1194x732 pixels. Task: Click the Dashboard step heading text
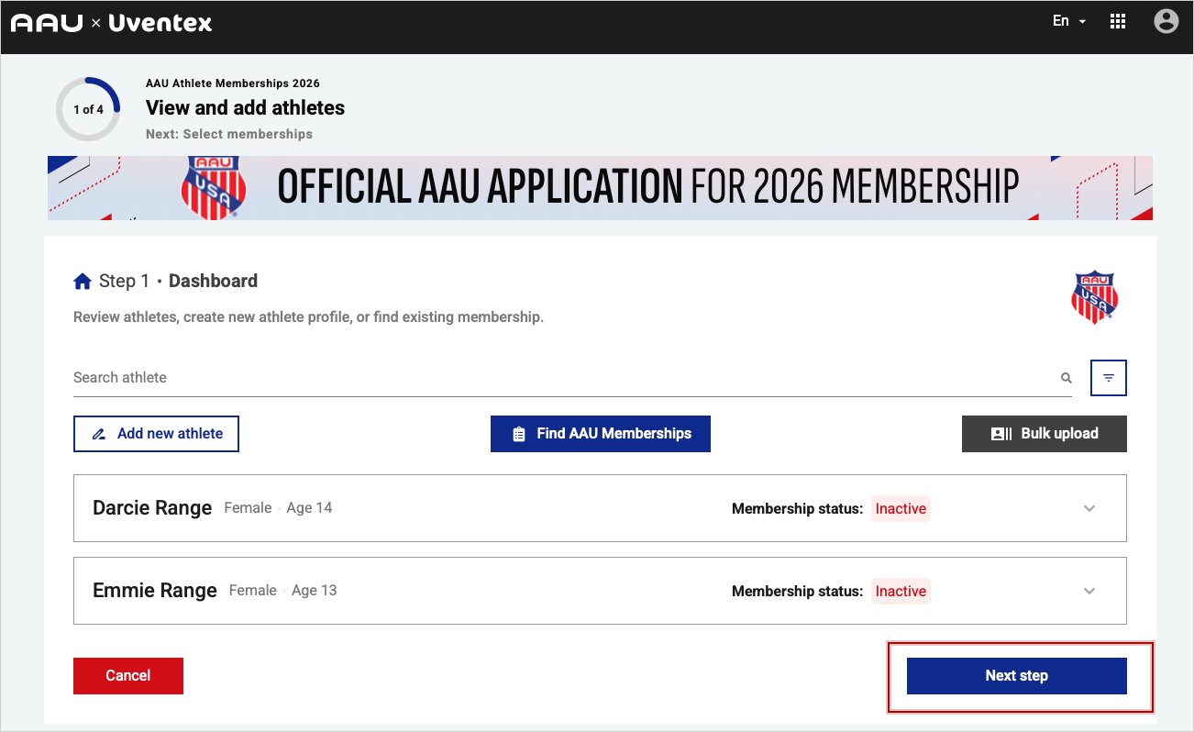(213, 282)
